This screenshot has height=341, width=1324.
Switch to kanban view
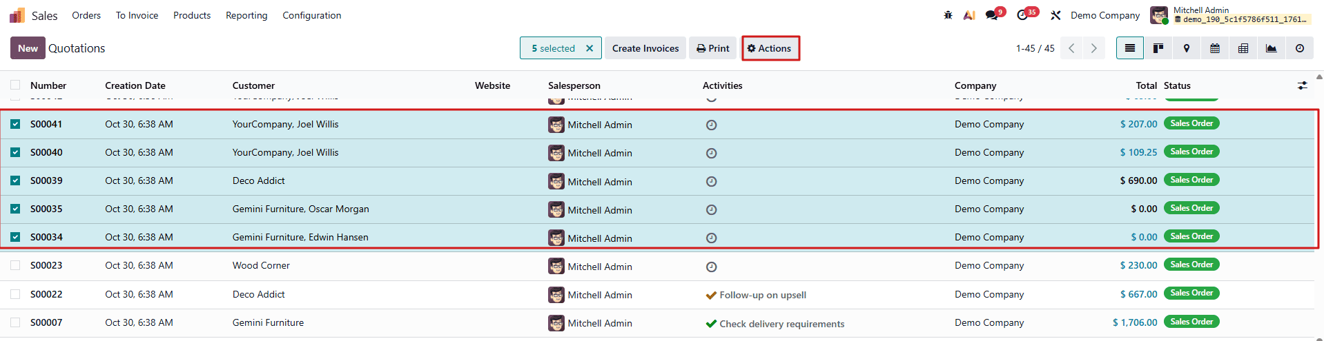pos(1158,48)
